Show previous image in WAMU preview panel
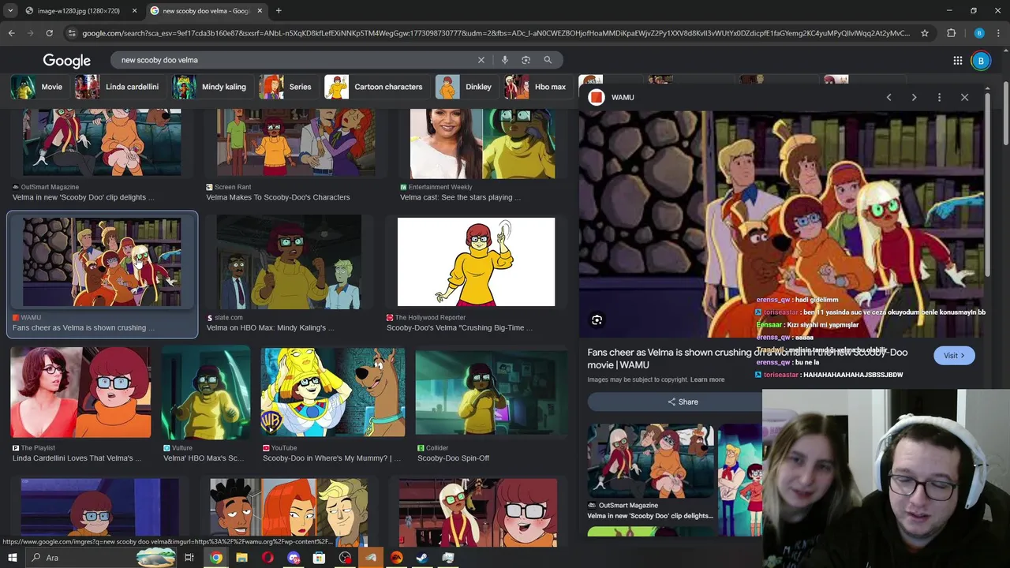Screen dimensions: 1010x568 888,97
